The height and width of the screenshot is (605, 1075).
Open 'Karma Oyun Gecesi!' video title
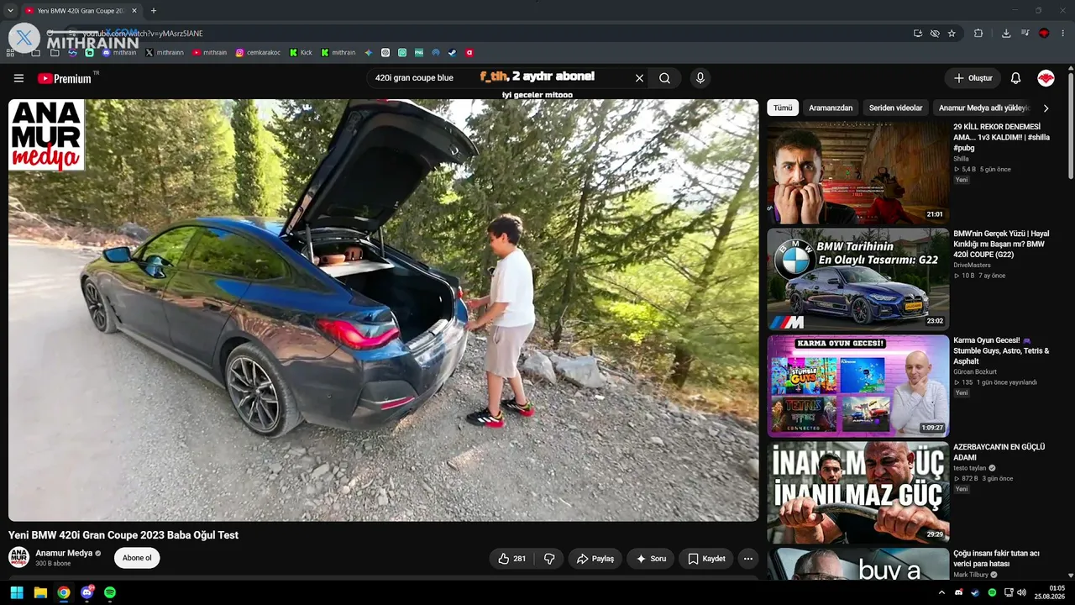tap(1001, 350)
